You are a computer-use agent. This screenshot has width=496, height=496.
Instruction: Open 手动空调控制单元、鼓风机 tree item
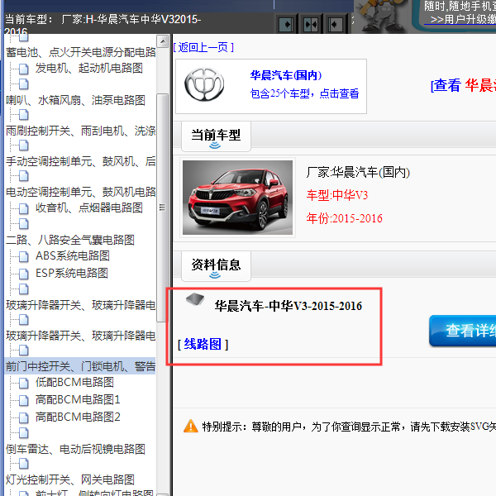[81, 161]
